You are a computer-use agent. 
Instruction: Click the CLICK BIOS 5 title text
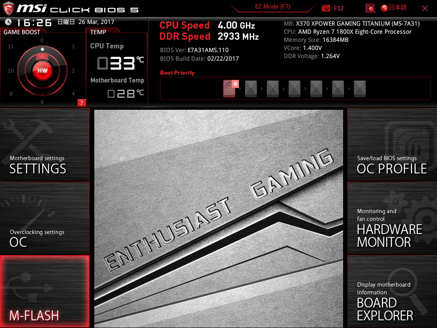click(94, 10)
